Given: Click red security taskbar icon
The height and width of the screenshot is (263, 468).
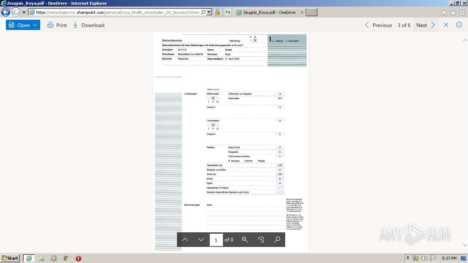Looking at the screenshot, I should [x=78, y=258].
